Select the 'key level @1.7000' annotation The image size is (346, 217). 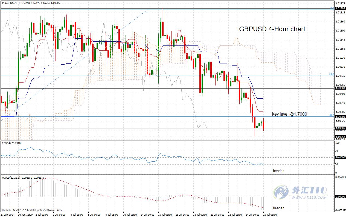tap(289, 114)
